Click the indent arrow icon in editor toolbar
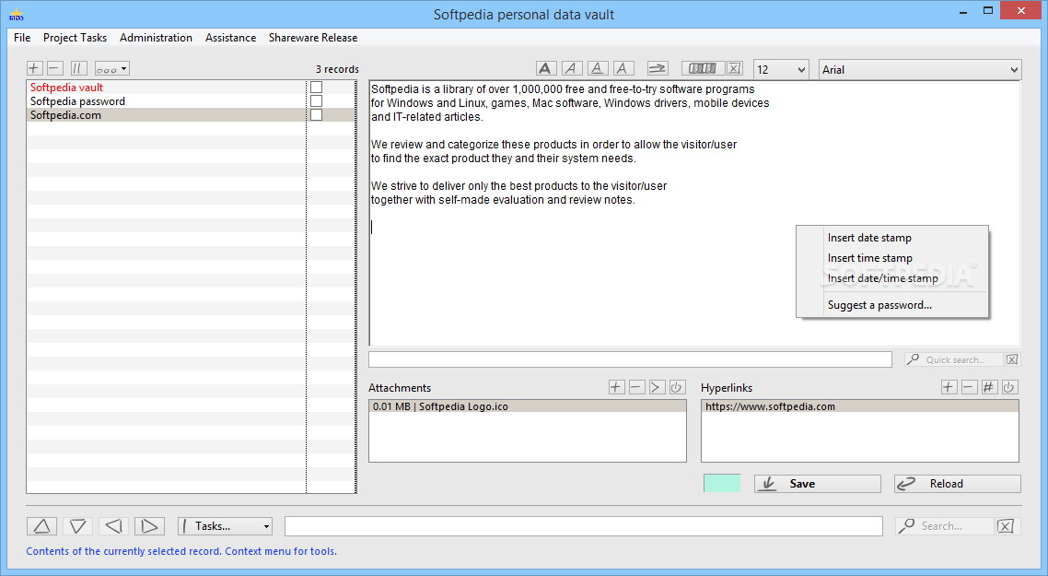 (658, 68)
